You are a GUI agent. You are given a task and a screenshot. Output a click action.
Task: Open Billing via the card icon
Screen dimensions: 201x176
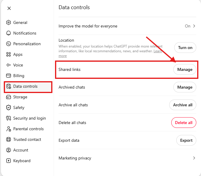pos(9,76)
